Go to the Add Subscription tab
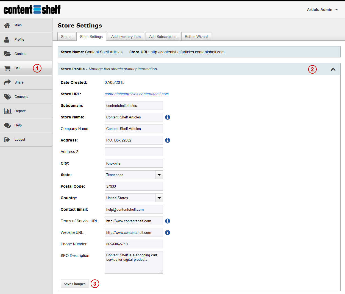 (163, 37)
